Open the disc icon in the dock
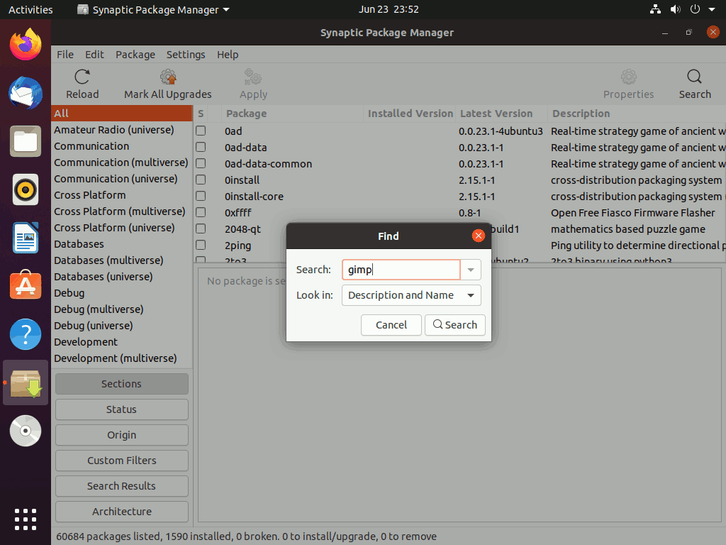This screenshot has width=726, height=545. [x=26, y=431]
